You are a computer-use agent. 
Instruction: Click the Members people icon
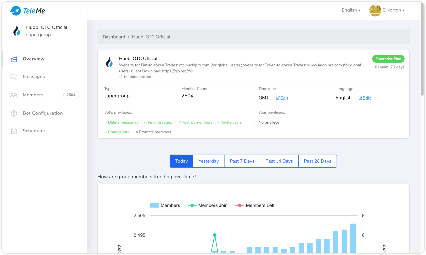14,95
